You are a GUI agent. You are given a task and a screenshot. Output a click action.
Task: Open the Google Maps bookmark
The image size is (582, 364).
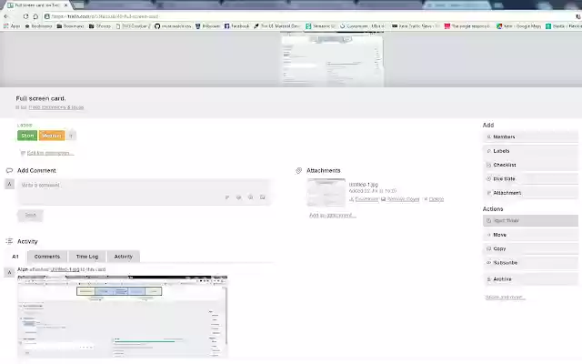pyautogui.click(x=518, y=26)
